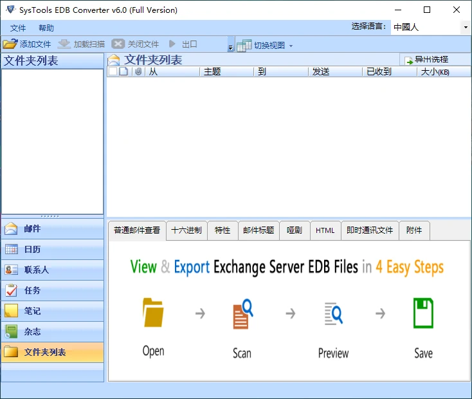Open the 文件 menu
Image resolution: width=472 pixels, height=399 pixels.
[x=18, y=28]
